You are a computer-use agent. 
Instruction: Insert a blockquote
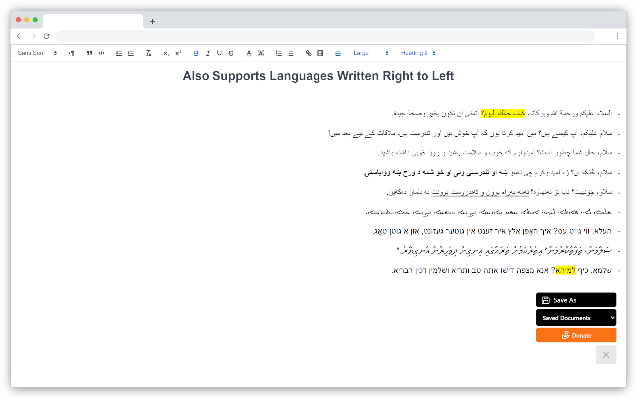89,53
